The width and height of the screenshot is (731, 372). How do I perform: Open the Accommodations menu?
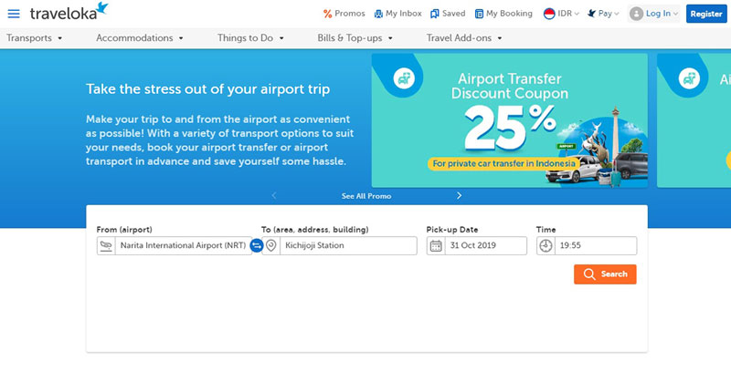(x=140, y=38)
